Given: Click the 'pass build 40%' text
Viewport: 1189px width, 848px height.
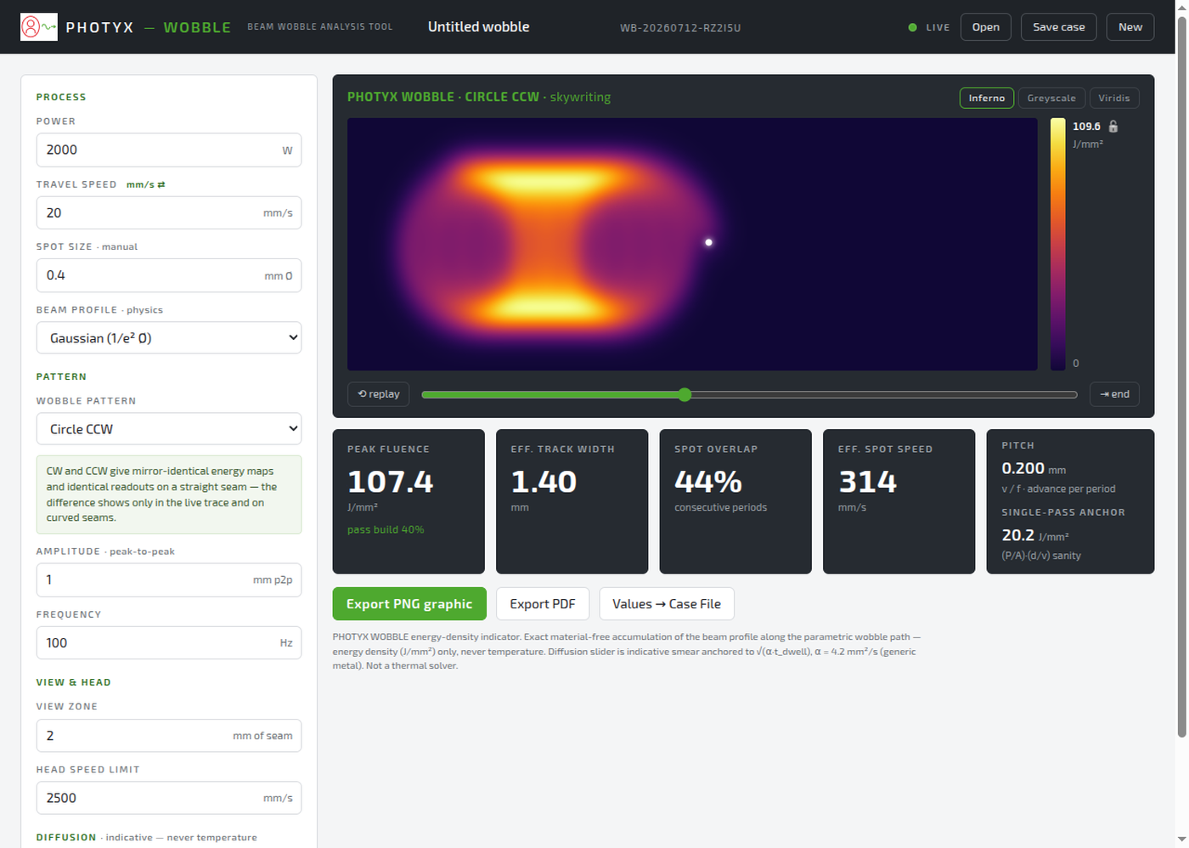Looking at the screenshot, I should click(386, 529).
